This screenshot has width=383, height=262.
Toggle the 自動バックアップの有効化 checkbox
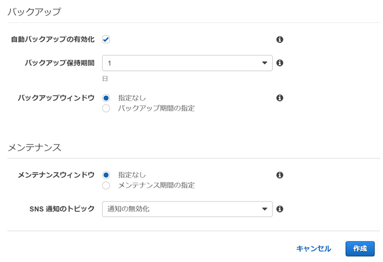click(x=106, y=39)
